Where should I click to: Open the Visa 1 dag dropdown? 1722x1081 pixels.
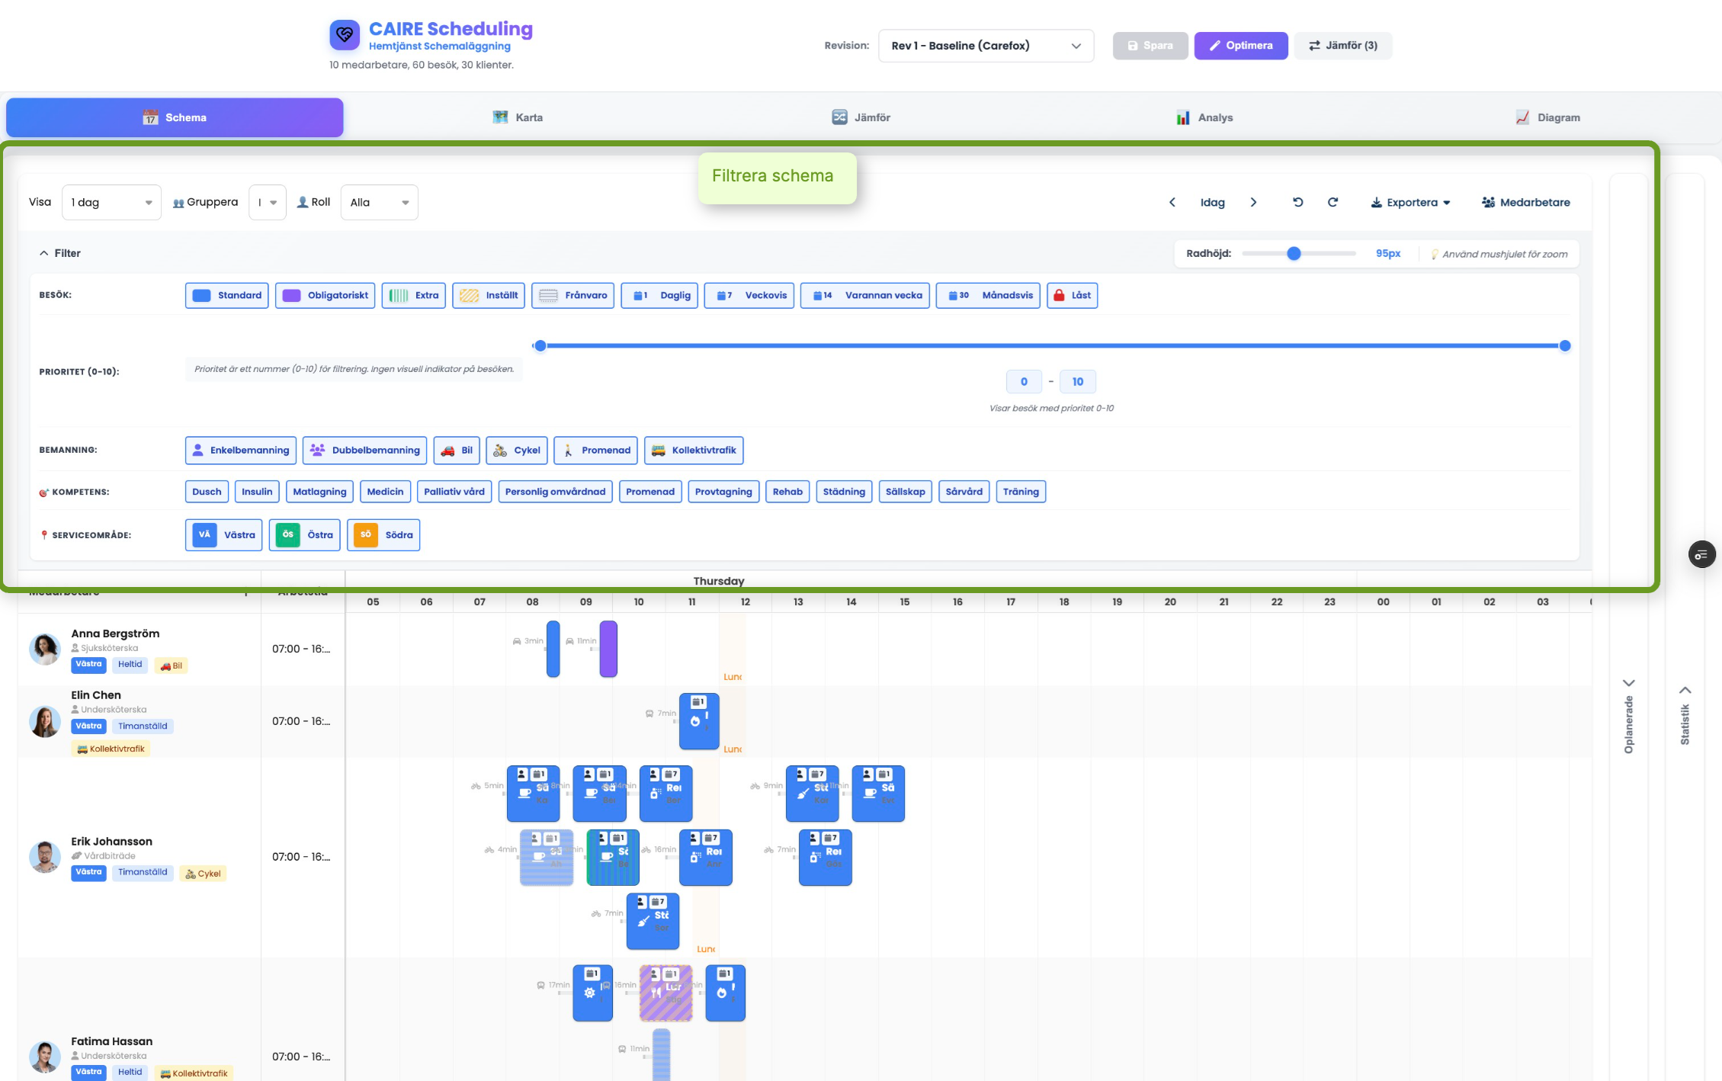[111, 202]
